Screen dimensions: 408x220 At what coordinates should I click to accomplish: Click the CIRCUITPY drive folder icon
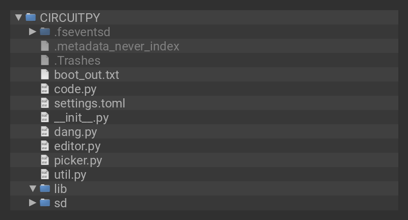click(x=31, y=17)
